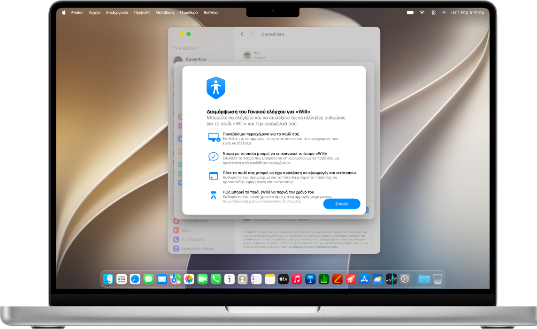Click the dialog title 'Διαμόρφωση του Γονικού ελέγχου'
The height and width of the screenshot is (329, 537).
tap(258, 112)
